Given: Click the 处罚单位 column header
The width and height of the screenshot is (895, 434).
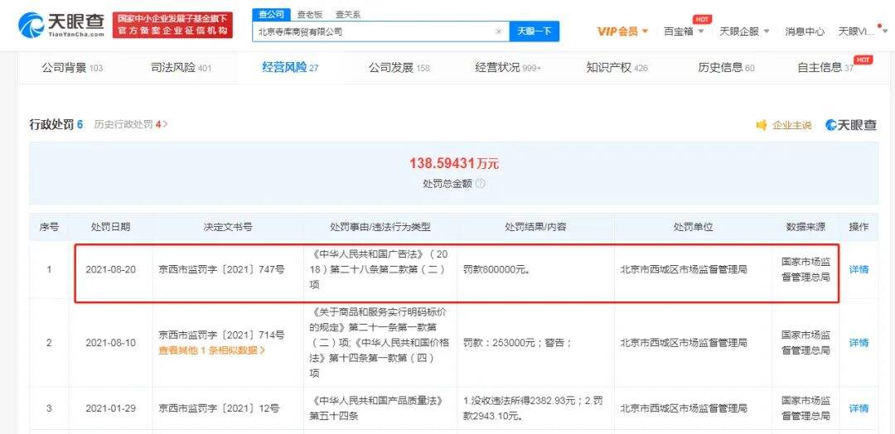Looking at the screenshot, I should click(693, 226).
